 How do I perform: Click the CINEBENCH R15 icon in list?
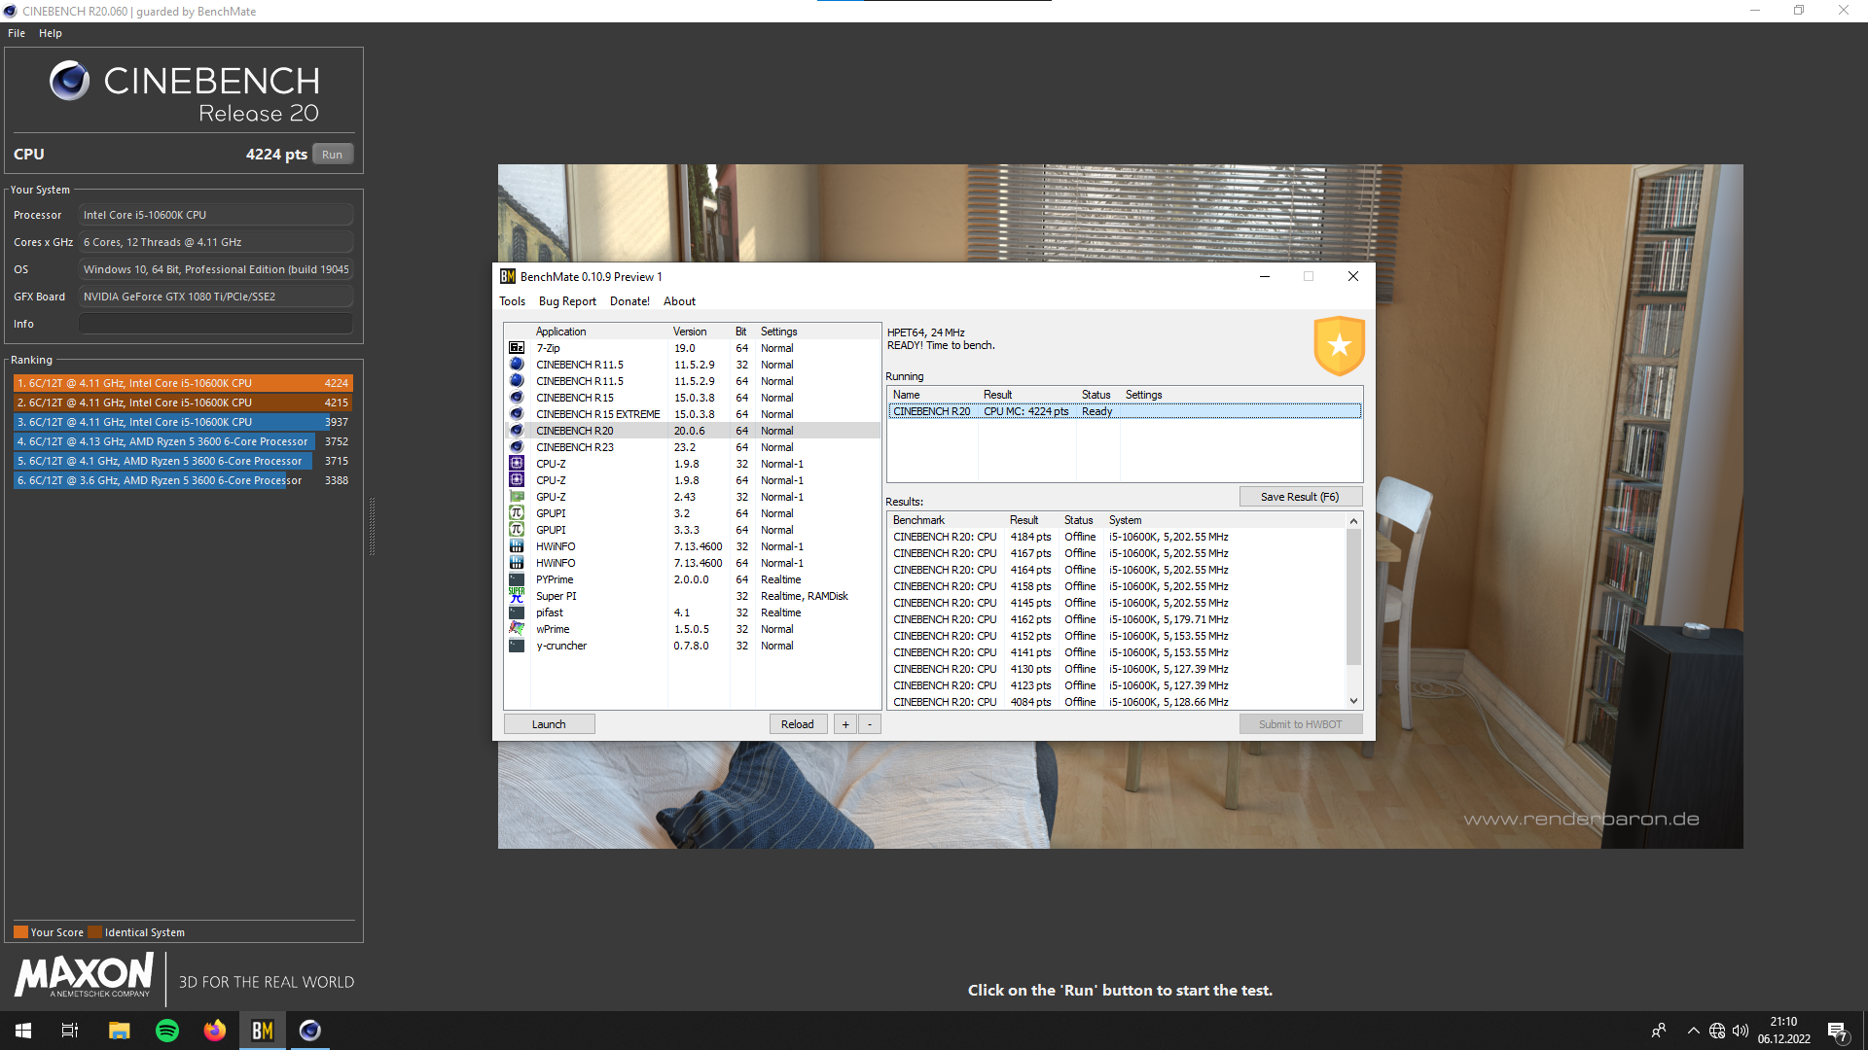click(517, 398)
